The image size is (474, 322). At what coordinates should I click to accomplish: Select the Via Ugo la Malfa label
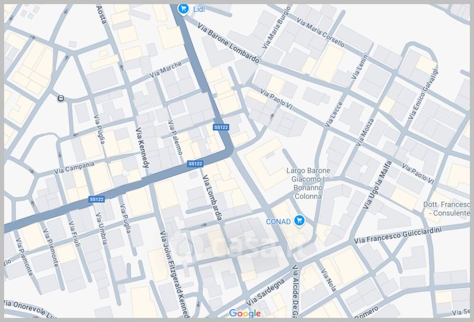(x=378, y=184)
